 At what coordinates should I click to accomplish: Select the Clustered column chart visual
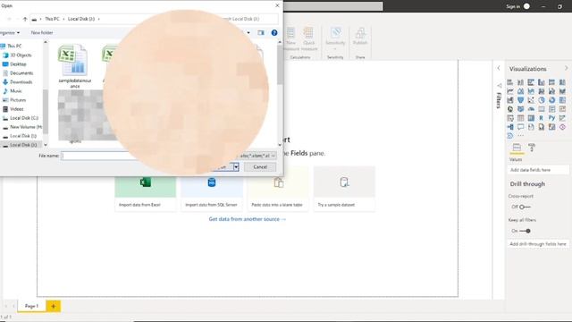tap(542, 82)
